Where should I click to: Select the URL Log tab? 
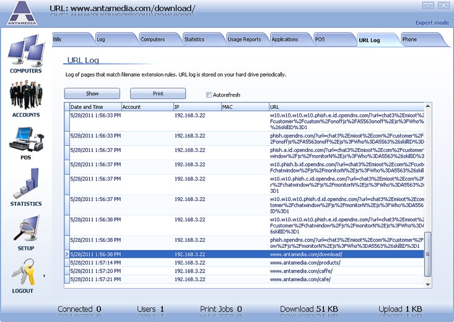[379, 40]
